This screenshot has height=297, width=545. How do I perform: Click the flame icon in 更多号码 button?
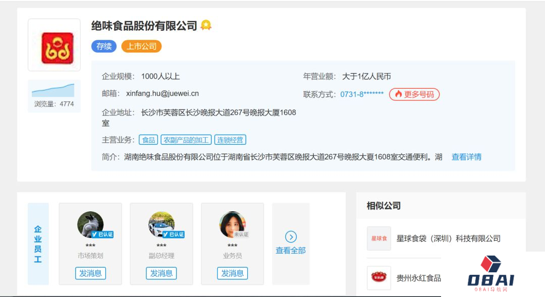398,94
